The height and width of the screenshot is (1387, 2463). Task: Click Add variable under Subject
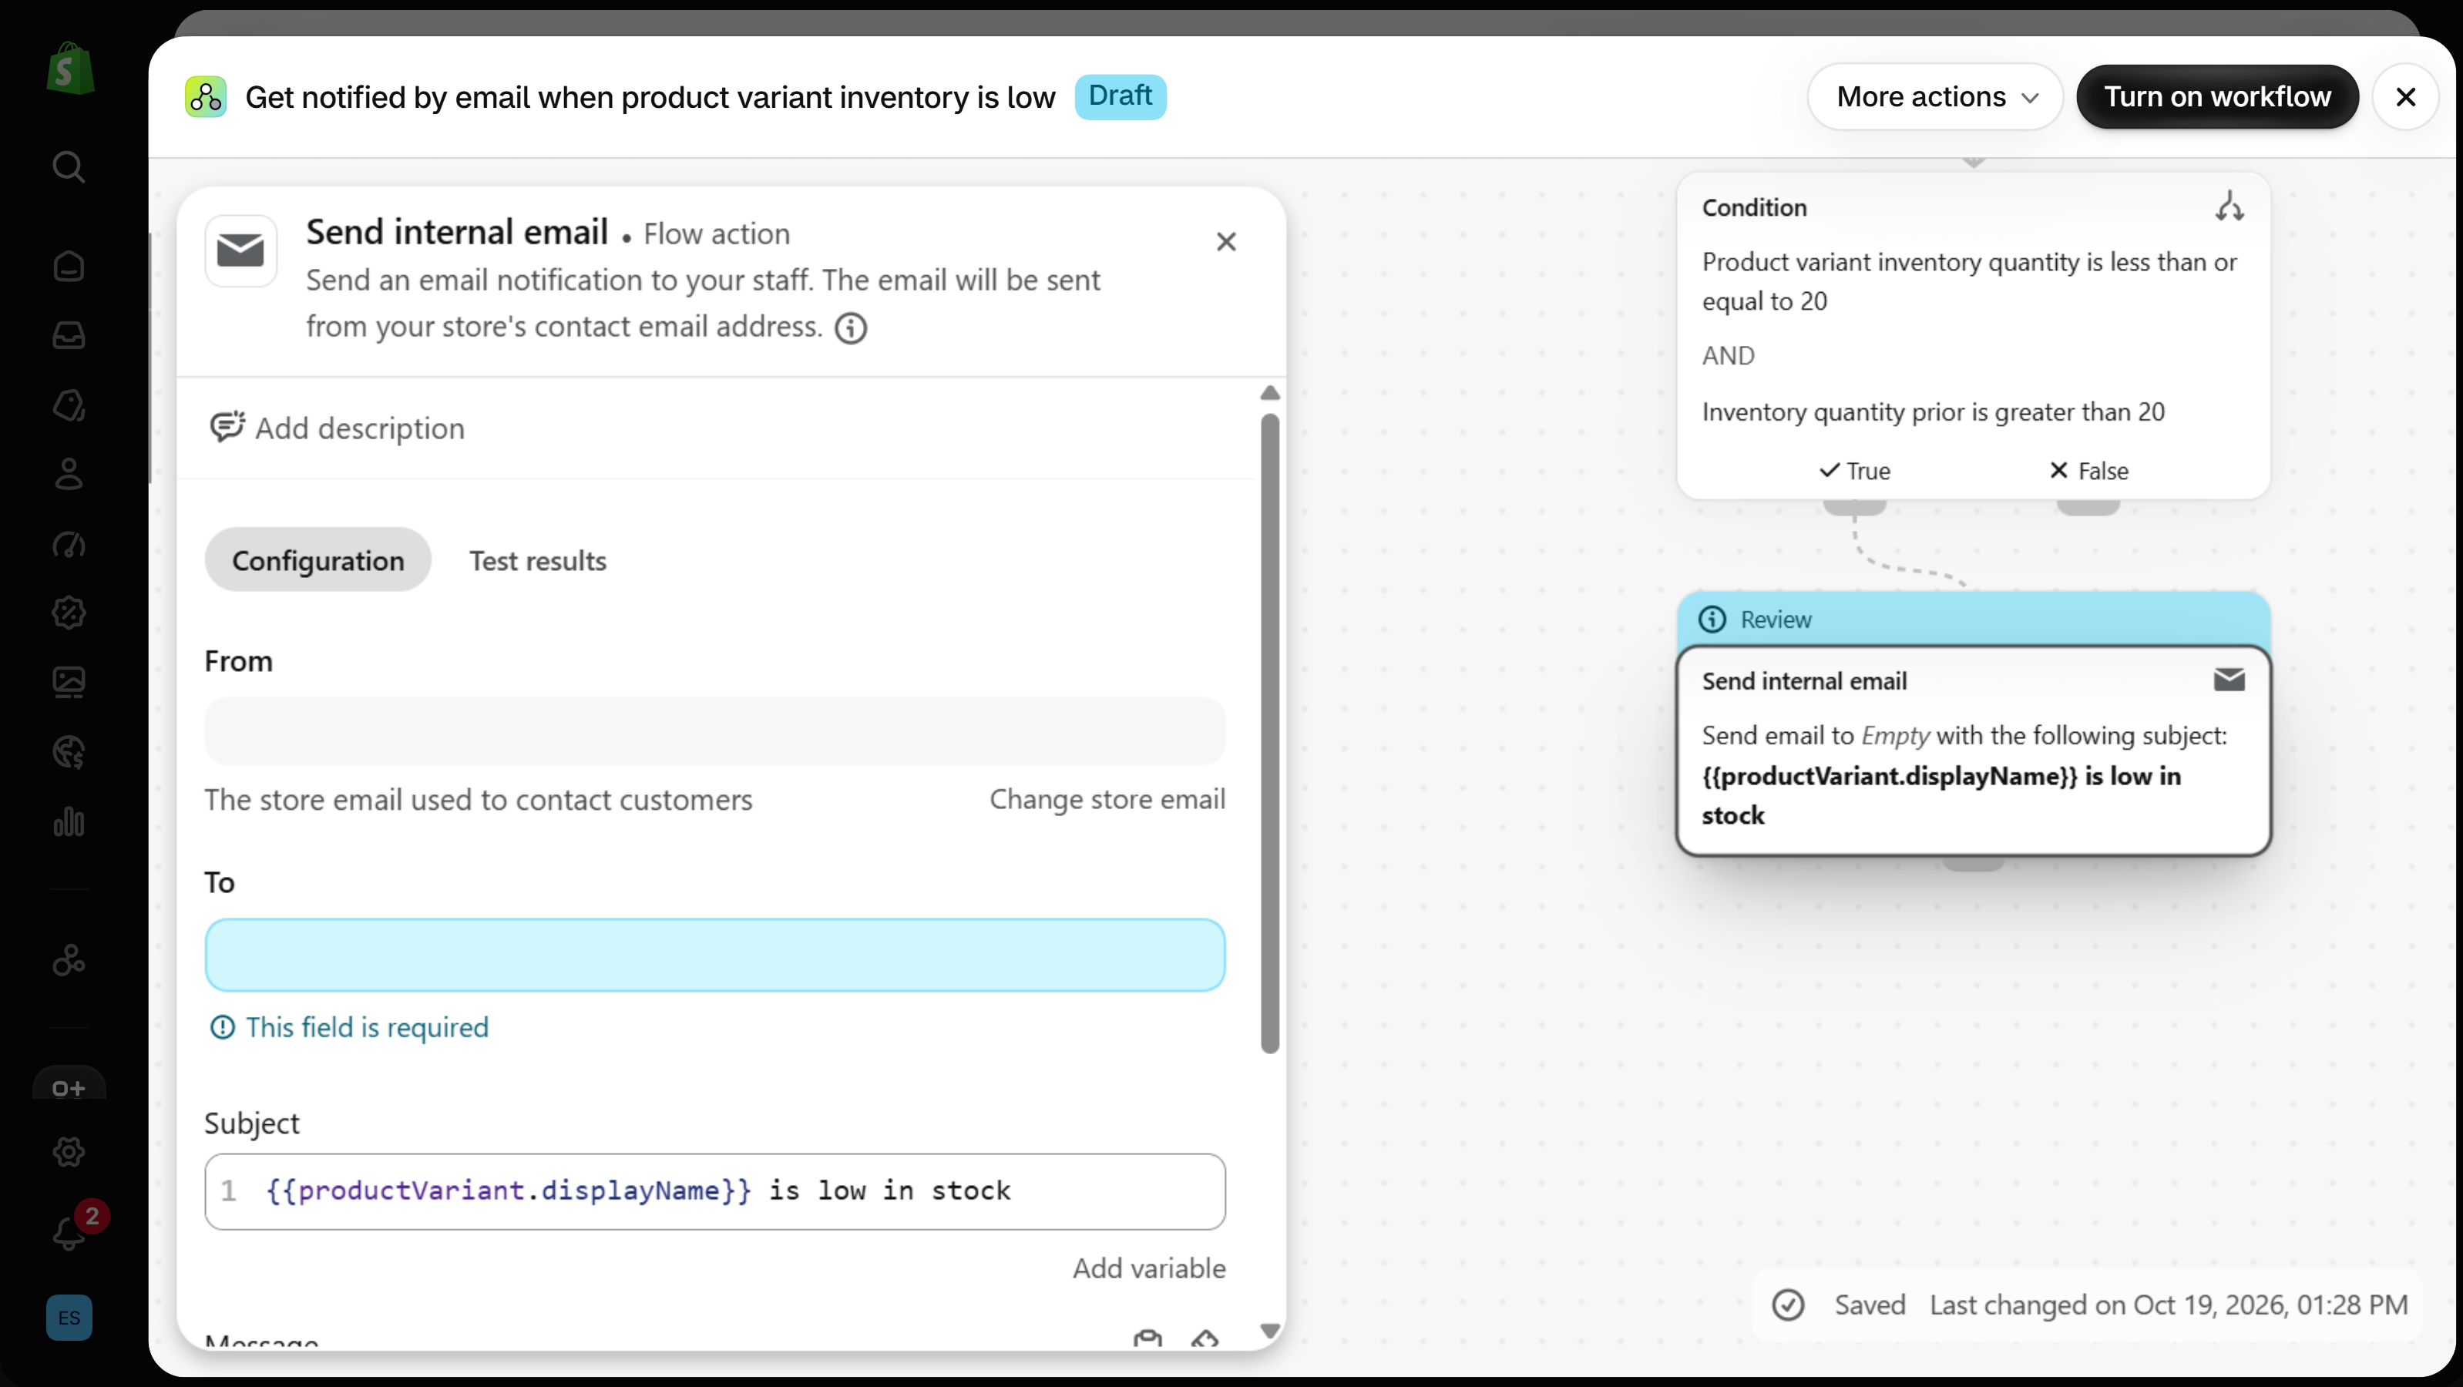1148,1268
